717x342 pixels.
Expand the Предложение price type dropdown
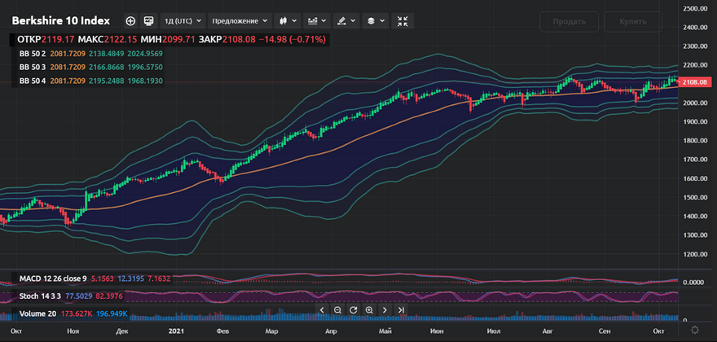240,20
